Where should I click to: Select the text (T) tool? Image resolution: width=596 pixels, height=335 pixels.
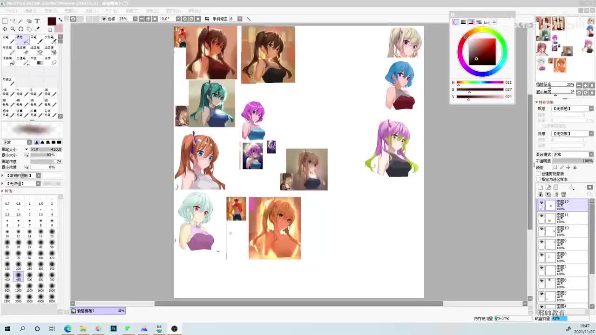click(x=37, y=21)
